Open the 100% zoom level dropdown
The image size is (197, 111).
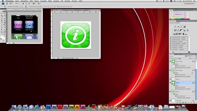point(17,3)
